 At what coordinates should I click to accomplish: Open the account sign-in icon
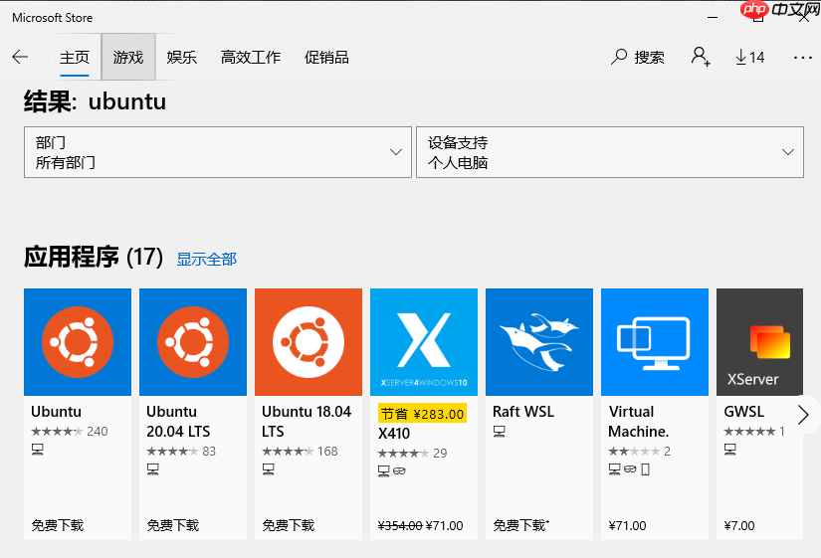tap(700, 56)
